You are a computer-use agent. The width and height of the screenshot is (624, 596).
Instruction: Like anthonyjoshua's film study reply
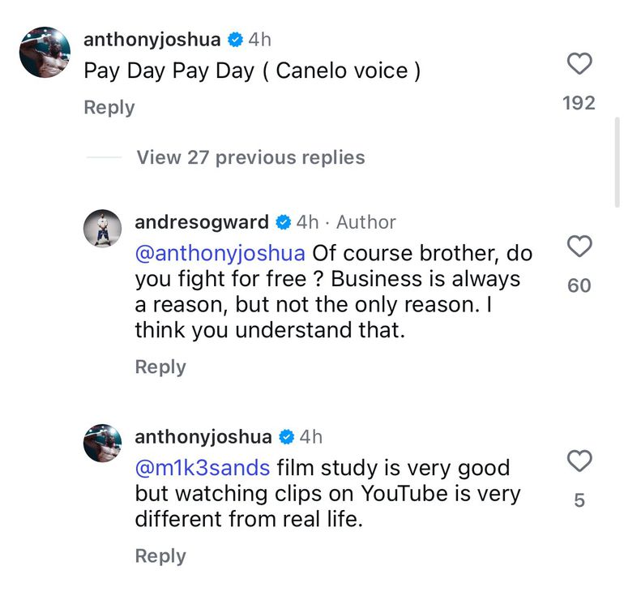point(579,461)
